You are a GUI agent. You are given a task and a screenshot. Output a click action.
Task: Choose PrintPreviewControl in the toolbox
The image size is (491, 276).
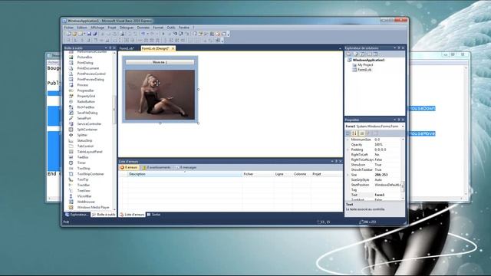tap(91, 74)
